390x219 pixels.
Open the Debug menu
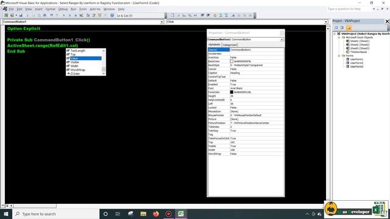(63, 9)
